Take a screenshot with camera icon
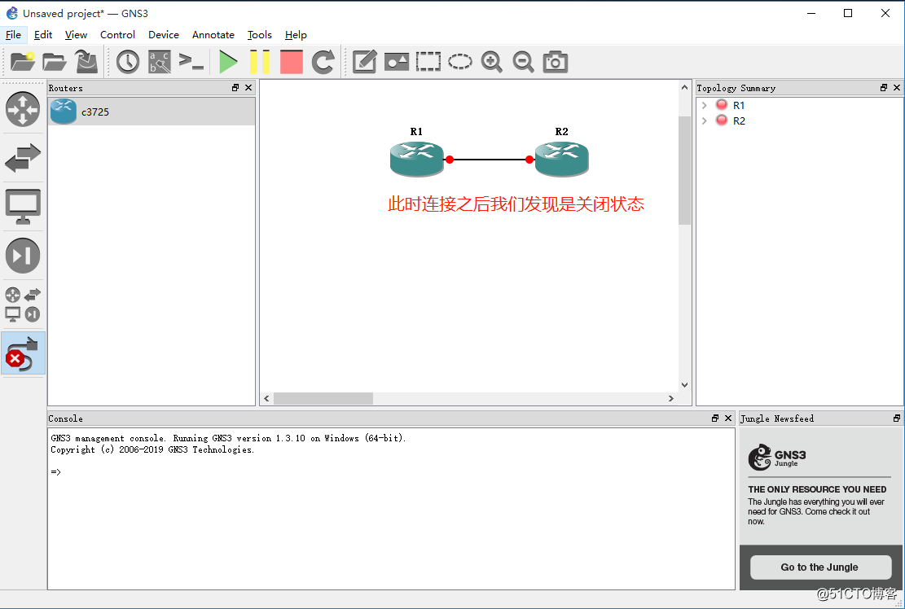The height and width of the screenshot is (609, 905). 556,62
